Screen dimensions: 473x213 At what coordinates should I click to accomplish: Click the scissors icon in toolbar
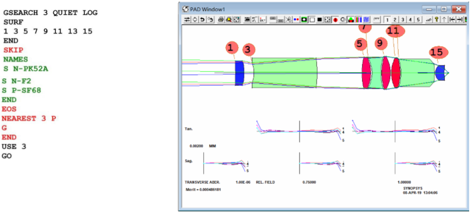click(289, 20)
